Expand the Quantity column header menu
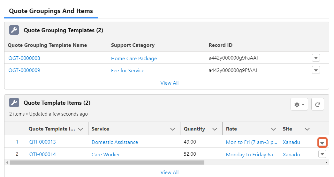The width and height of the screenshot is (334, 177). coord(215,129)
